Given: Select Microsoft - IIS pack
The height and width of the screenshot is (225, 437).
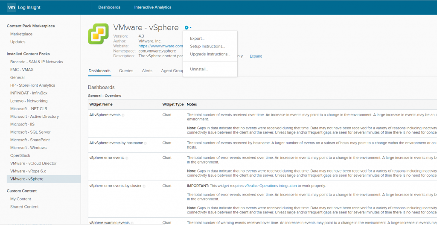Looking at the screenshot, I should point(22,124).
